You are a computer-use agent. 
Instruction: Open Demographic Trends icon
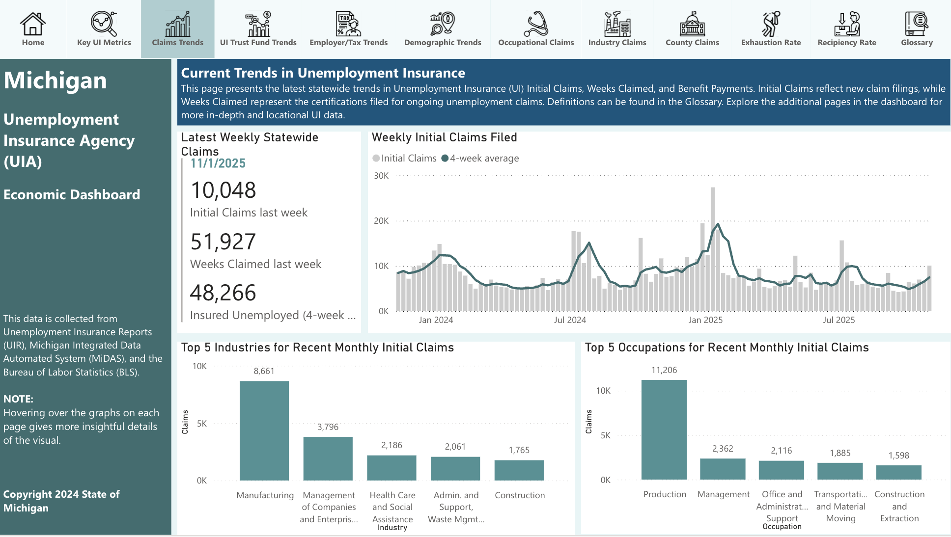pyautogui.click(x=443, y=24)
